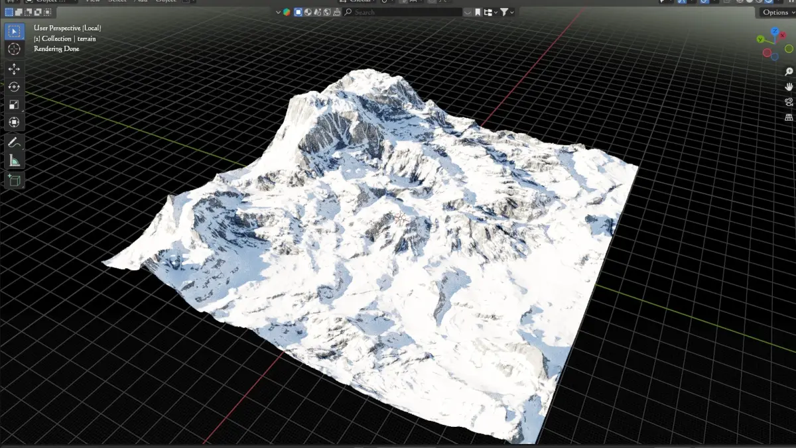This screenshot has width=796, height=448.
Task: Click the 'Rendering Done' status text
Action: pos(56,49)
